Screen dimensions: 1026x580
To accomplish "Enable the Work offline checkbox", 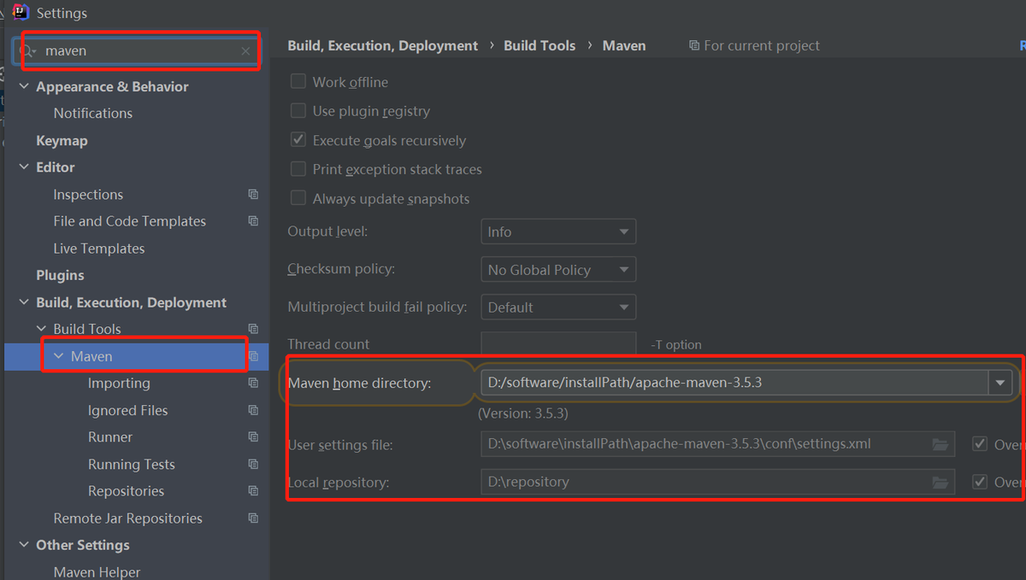I will pyautogui.click(x=298, y=82).
